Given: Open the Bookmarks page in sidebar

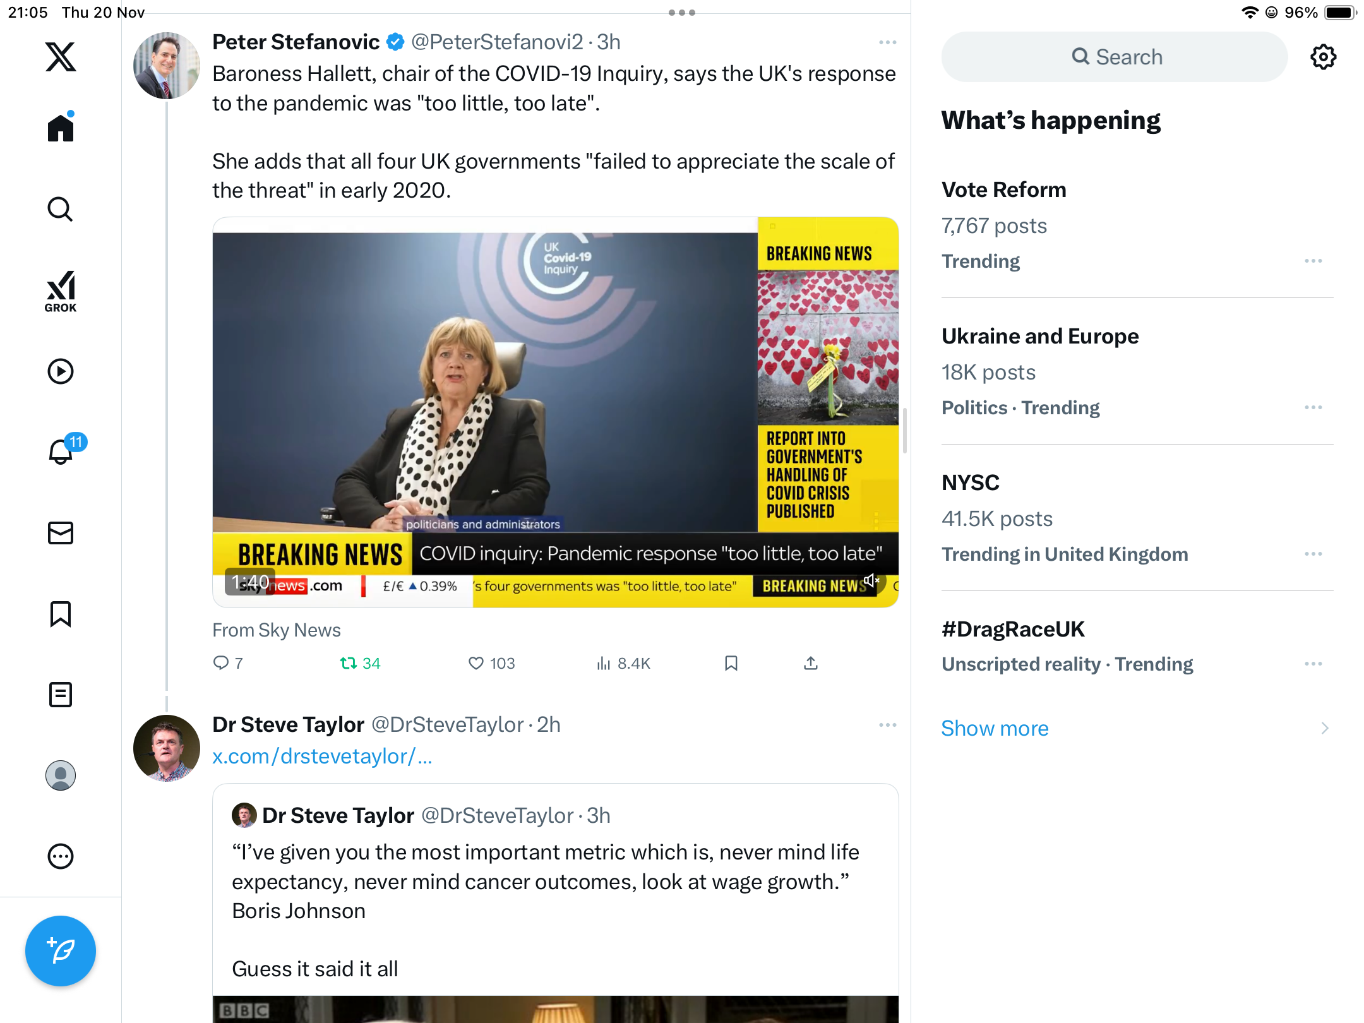Looking at the screenshot, I should pos(61,614).
